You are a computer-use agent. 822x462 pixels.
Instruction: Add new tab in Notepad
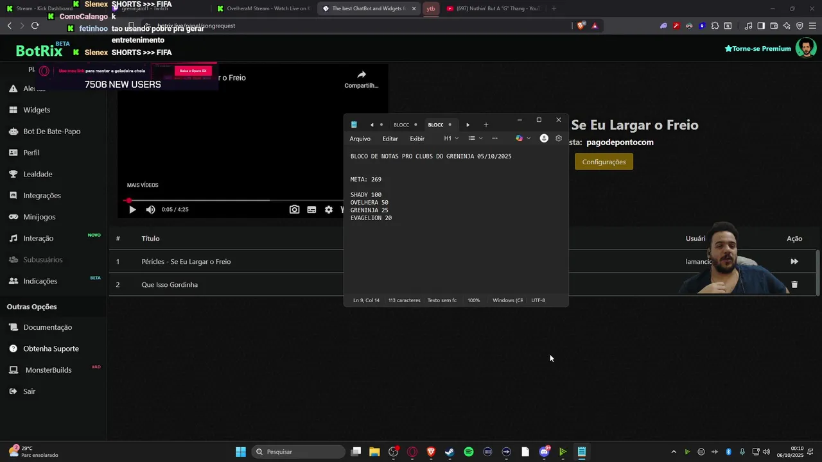pos(485,124)
